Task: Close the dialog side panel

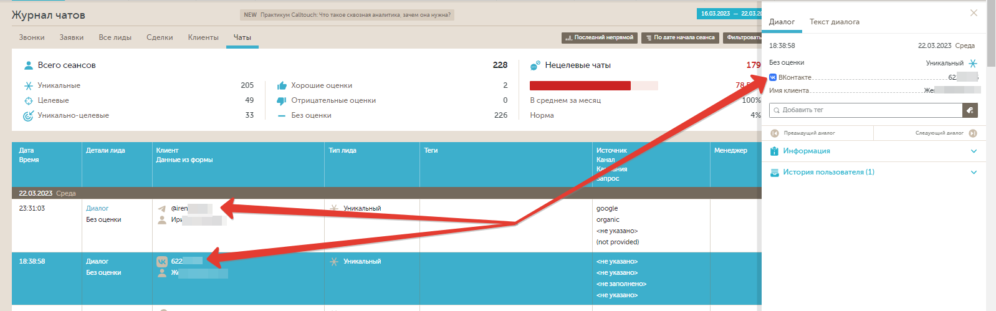Action: click(974, 13)
